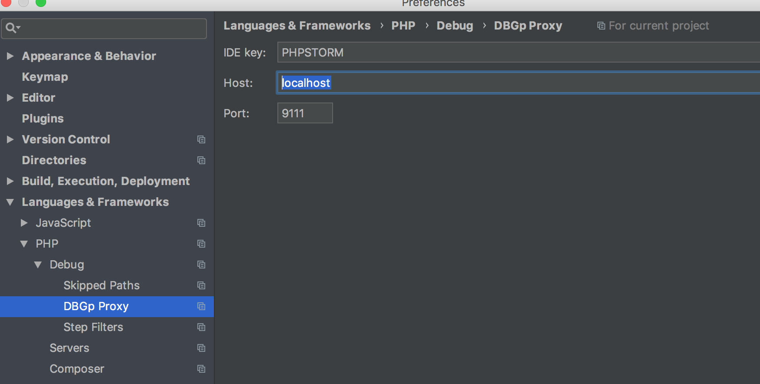Expand Build, Execution, Deployment arrow
Viewport: 760px width, 384px height.
pyautogui.click(x=10, y=181)
